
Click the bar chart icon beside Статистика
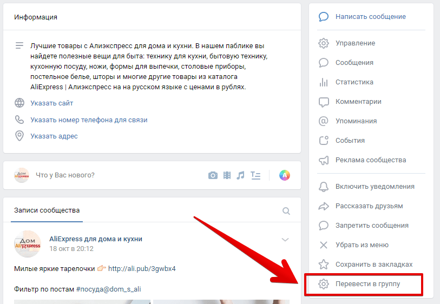323,82
